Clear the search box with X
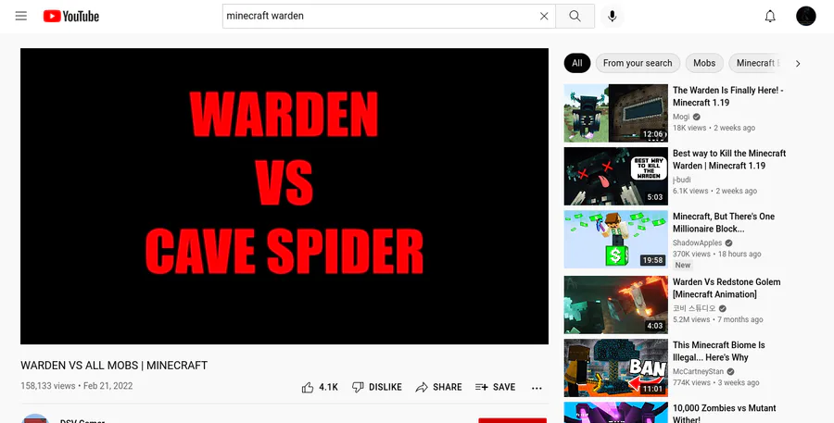 (x=544, y=16)
